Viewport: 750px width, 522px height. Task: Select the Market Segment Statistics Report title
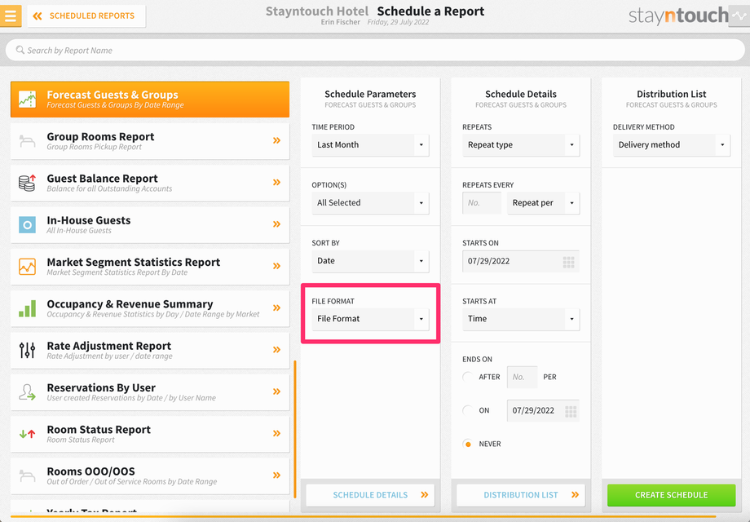134,262
